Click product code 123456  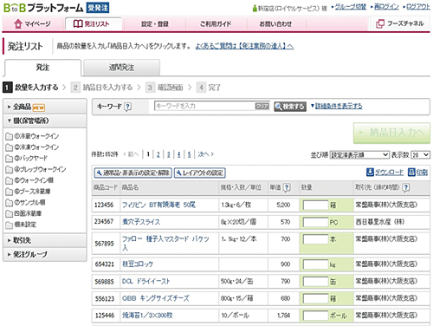tap(104, 205)
